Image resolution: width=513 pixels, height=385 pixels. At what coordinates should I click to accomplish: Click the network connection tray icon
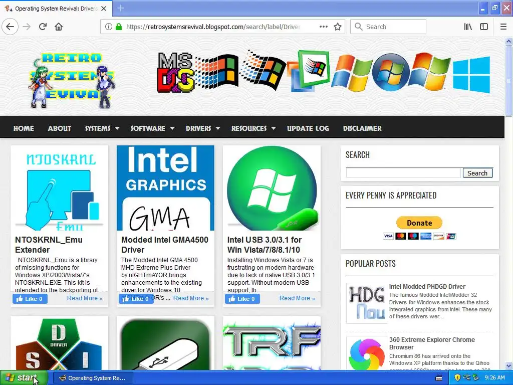pos(466,378)
